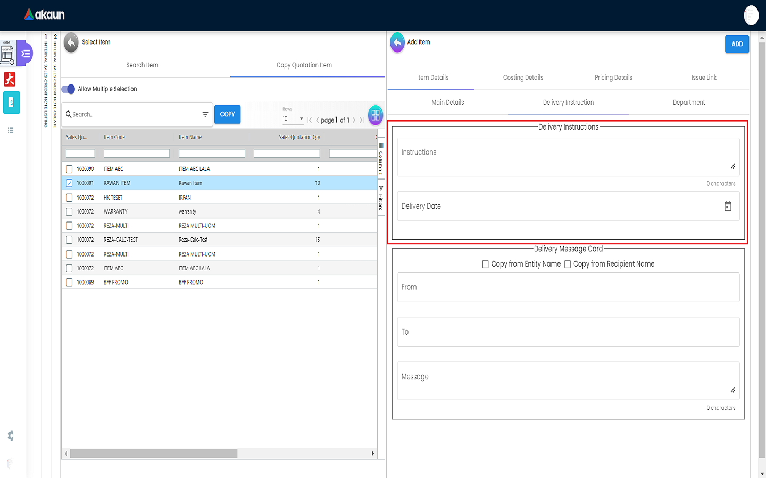Open the red PDF app in sidebar

tap(10, 79)
